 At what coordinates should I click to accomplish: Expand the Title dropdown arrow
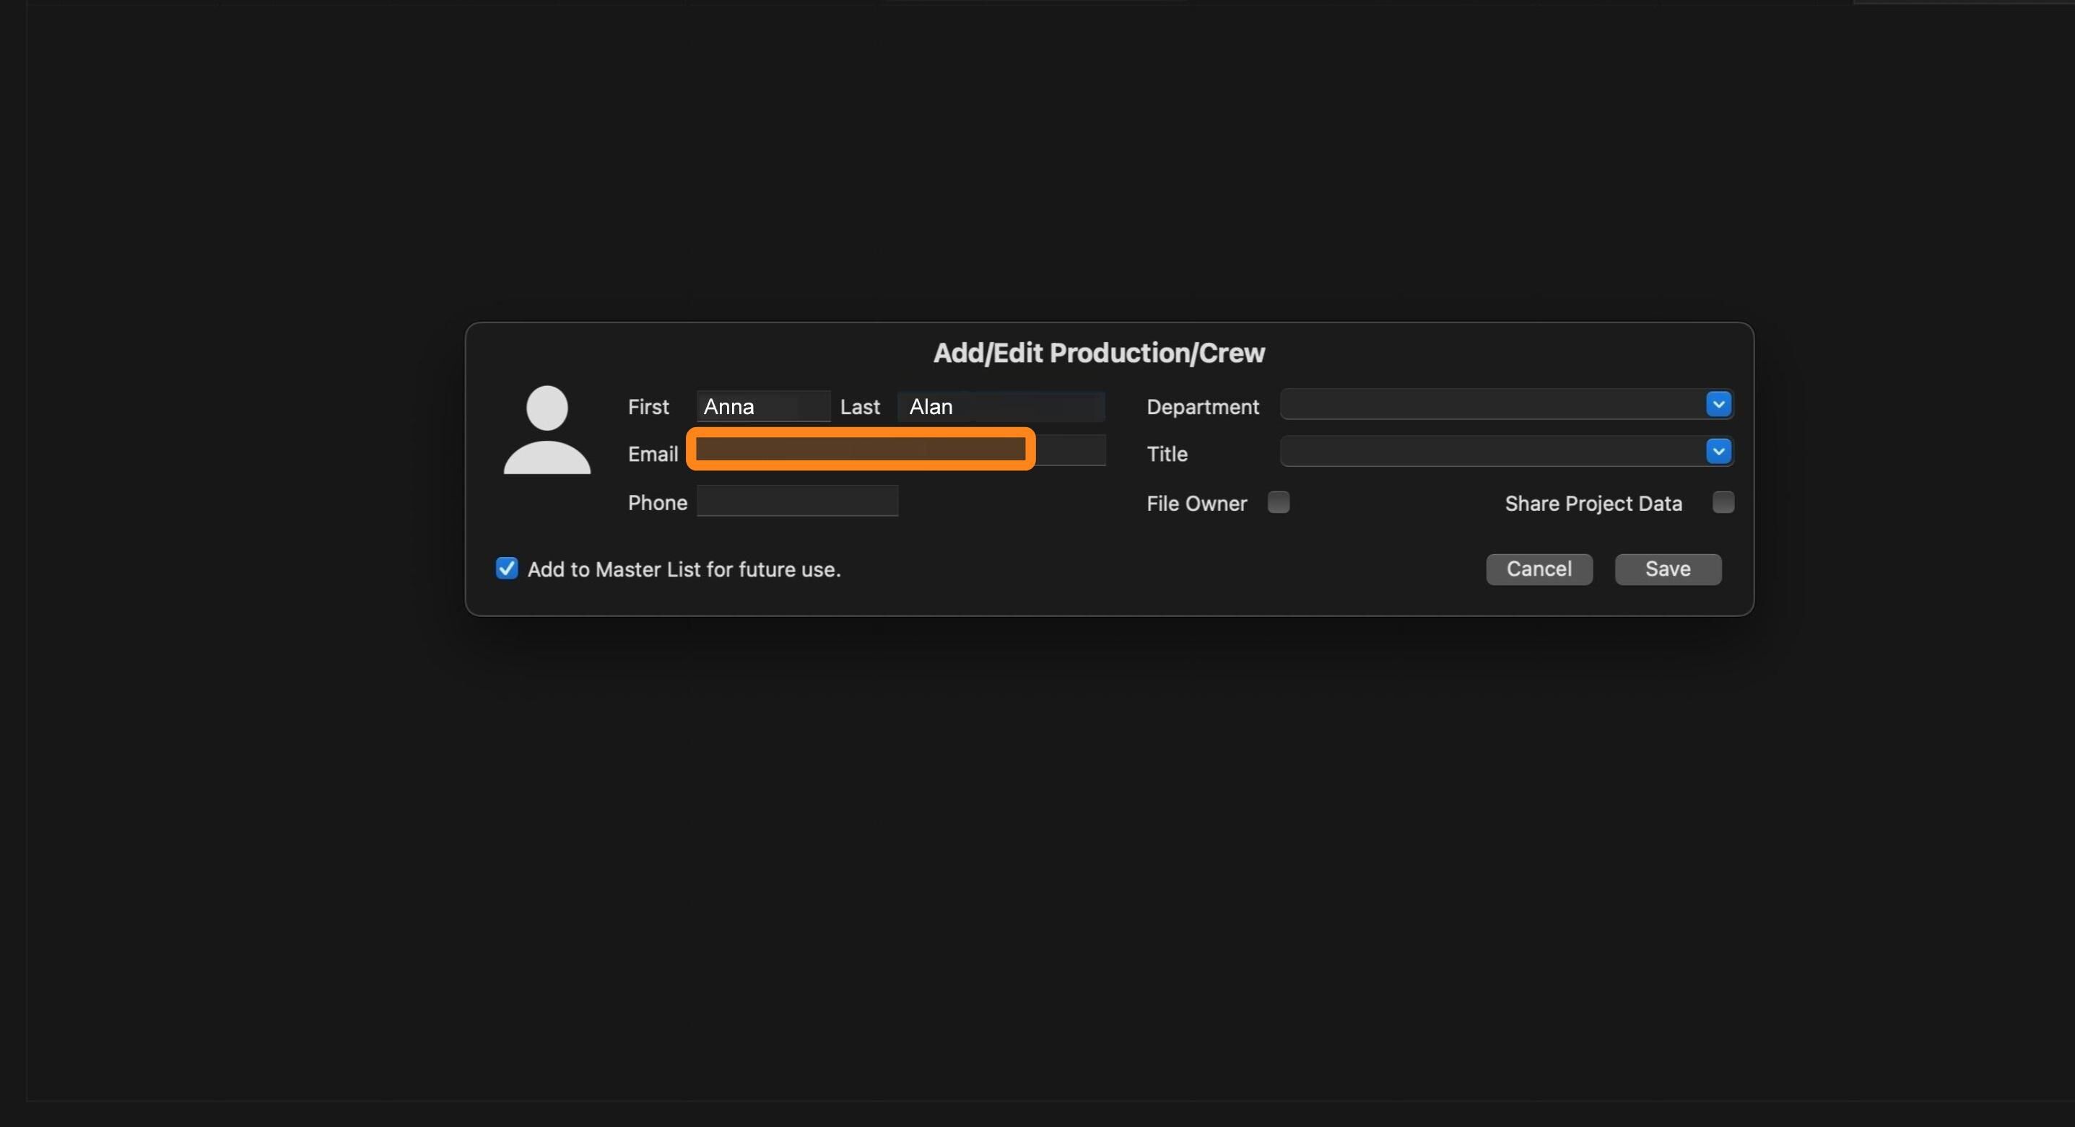click(x=1718, y=452)
